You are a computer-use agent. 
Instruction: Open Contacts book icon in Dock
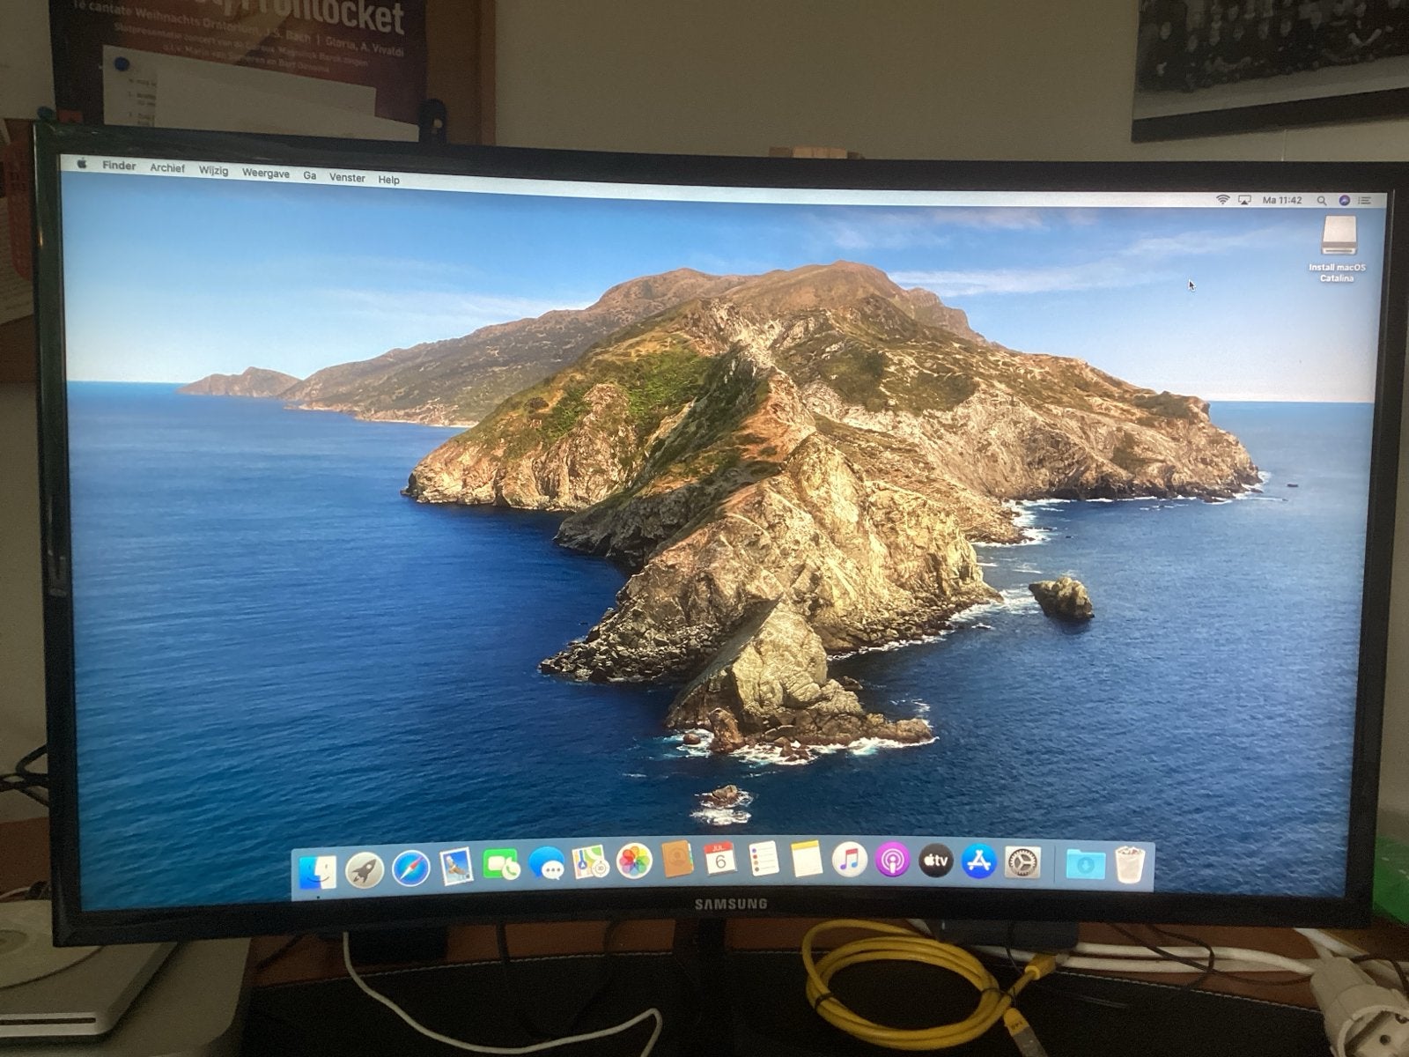point(677,860)
